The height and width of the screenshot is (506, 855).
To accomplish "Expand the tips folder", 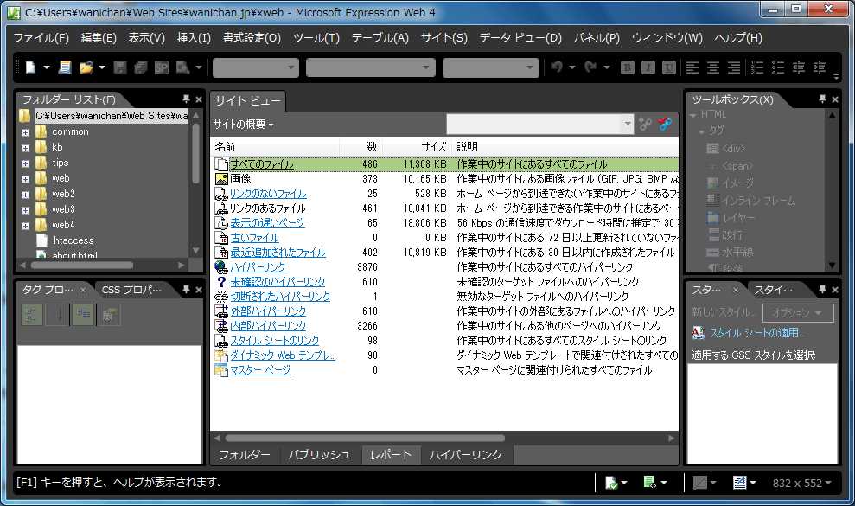I will coord(25,163).
